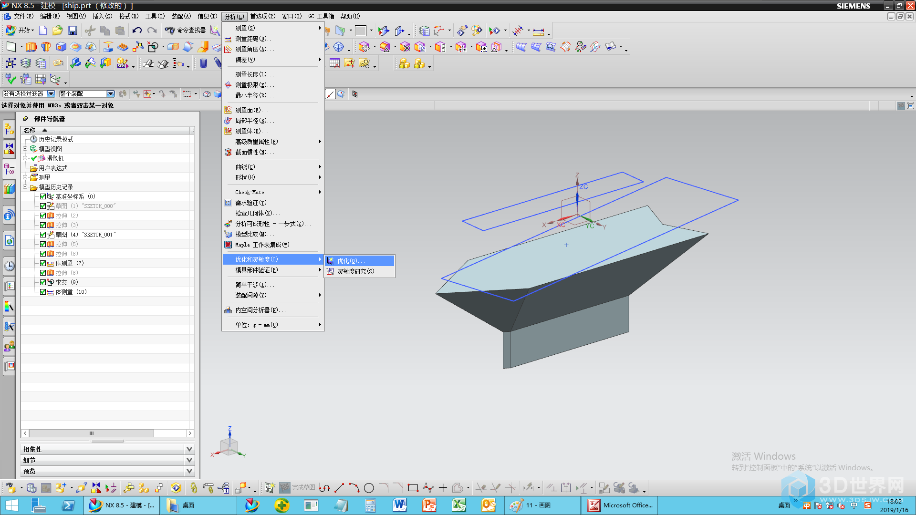Click the Assembly Navigator sidebar icon

tap(9, 129)
